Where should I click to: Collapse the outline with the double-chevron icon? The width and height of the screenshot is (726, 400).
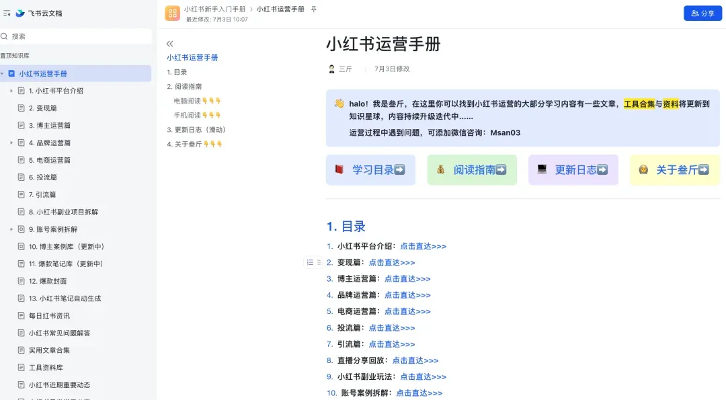click(x=169, y=43)
